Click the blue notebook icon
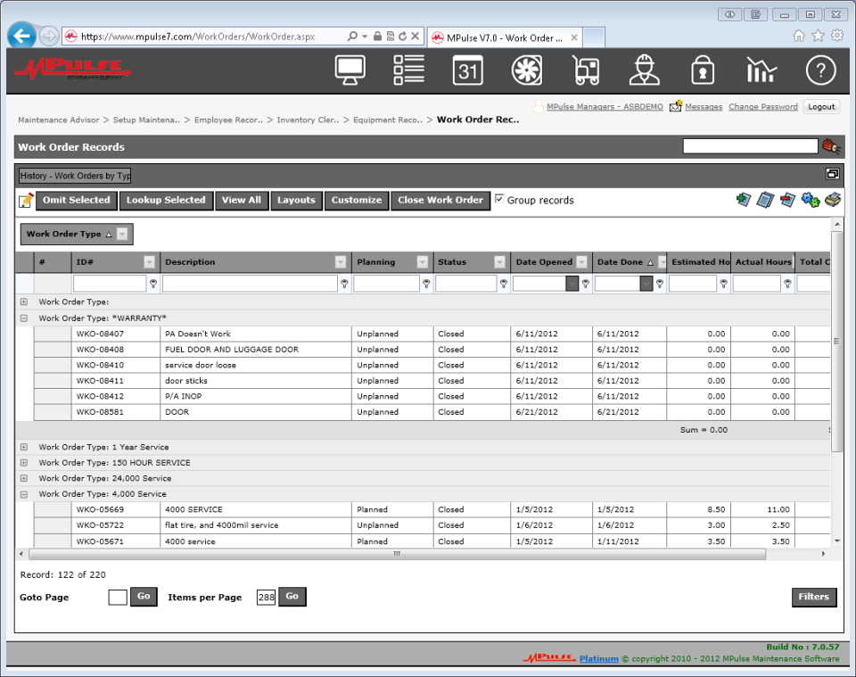 (765, 200)
